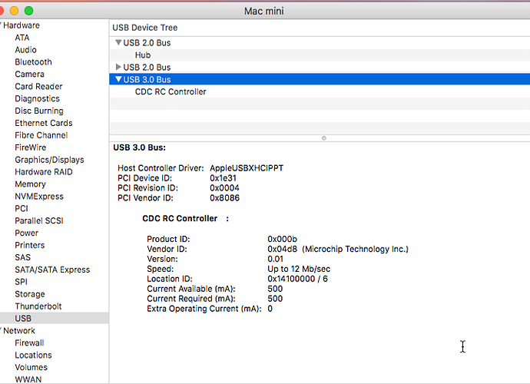Click the PCI Revision ID value 0x0004
Image resolution: width=530 pixels, height=384 pixels.
point(224,187)
